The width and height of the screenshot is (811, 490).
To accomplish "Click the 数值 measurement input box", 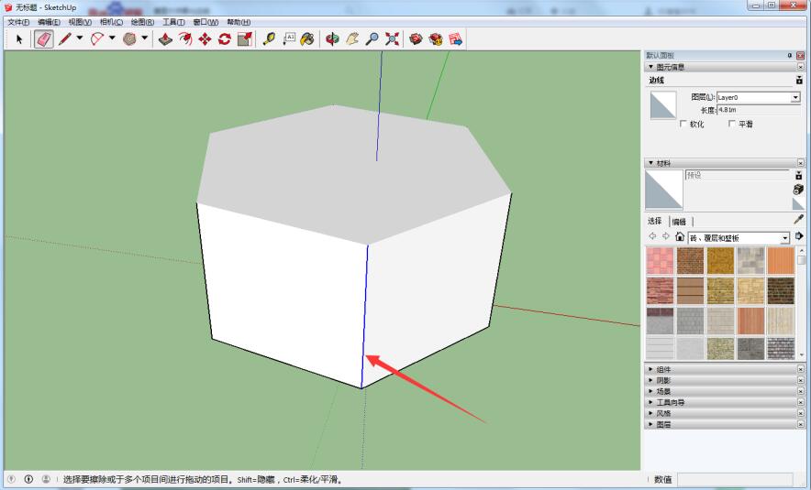I will pyautogui.click(x=734, y=479).
